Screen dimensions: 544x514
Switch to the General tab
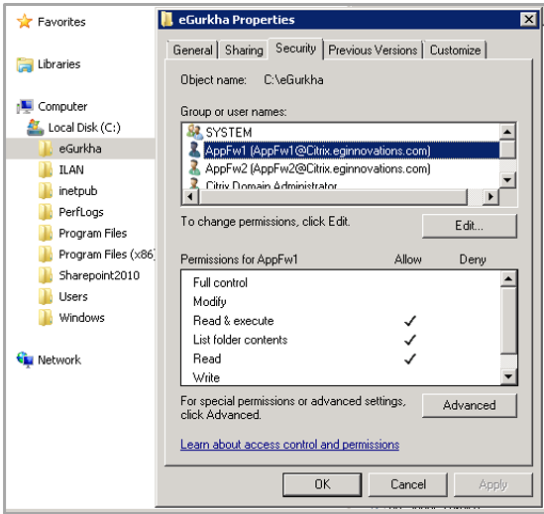[192, 51]
